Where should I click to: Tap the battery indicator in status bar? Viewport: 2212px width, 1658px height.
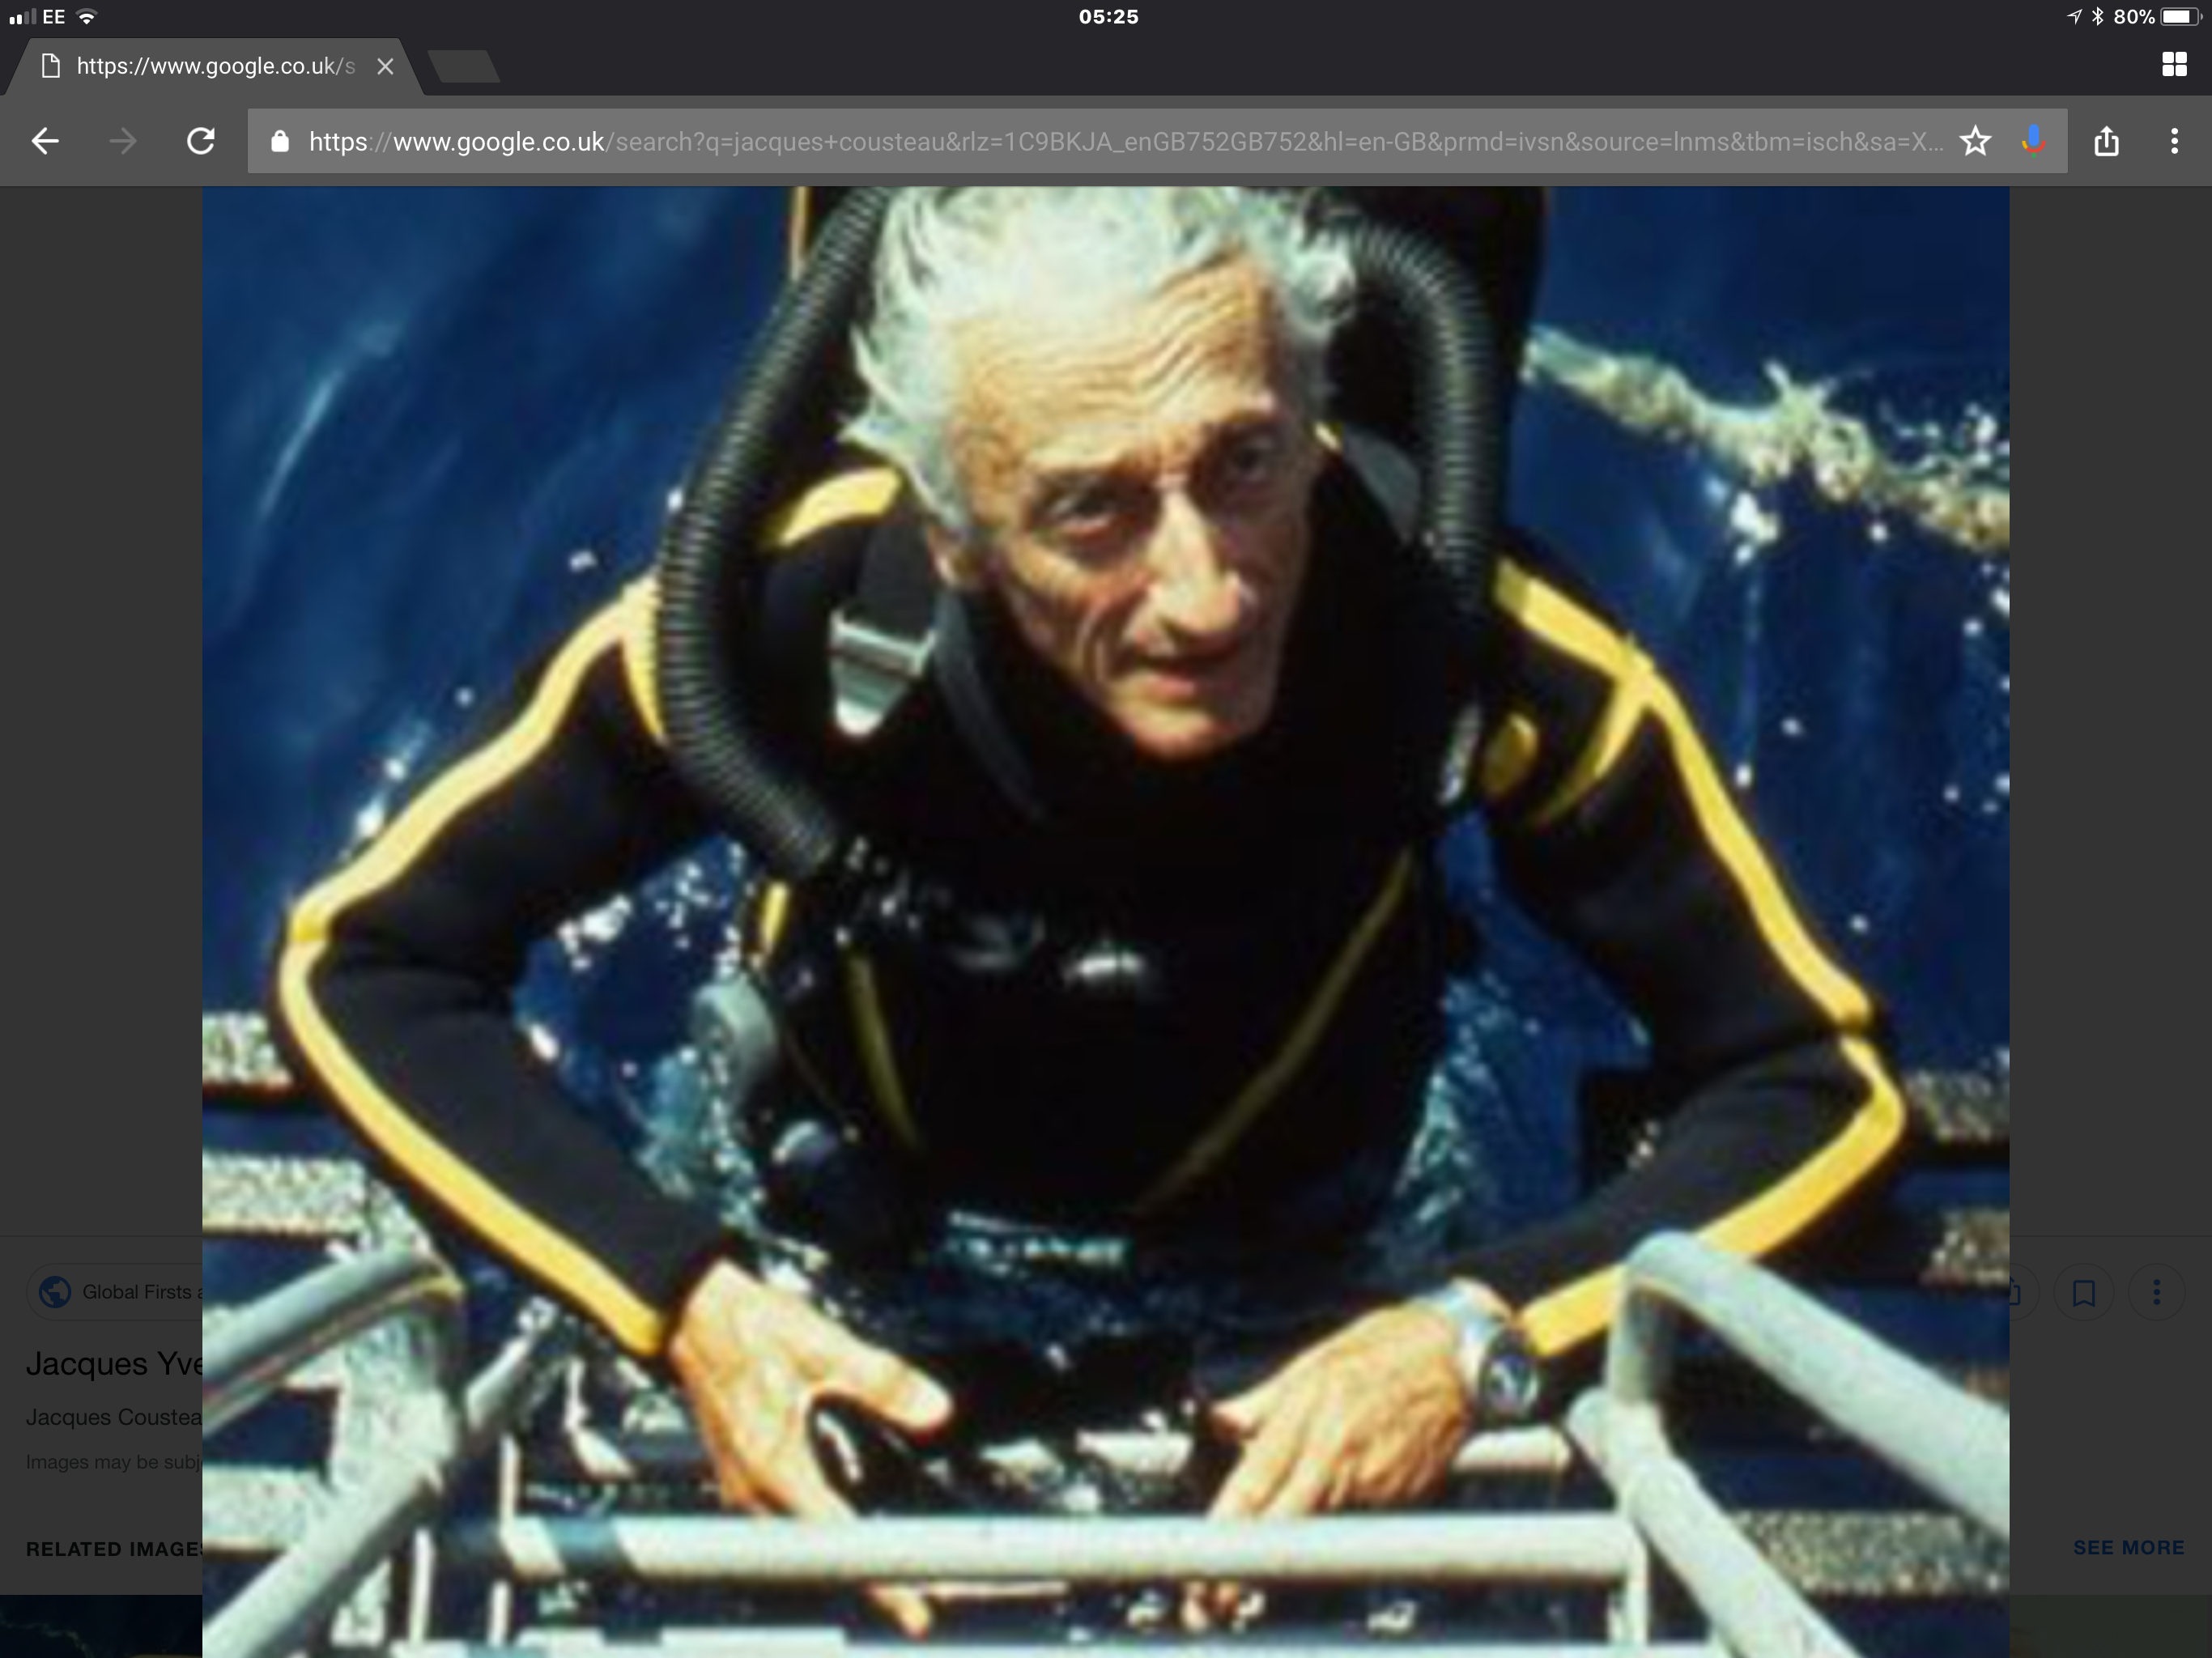coord(2180,17)
